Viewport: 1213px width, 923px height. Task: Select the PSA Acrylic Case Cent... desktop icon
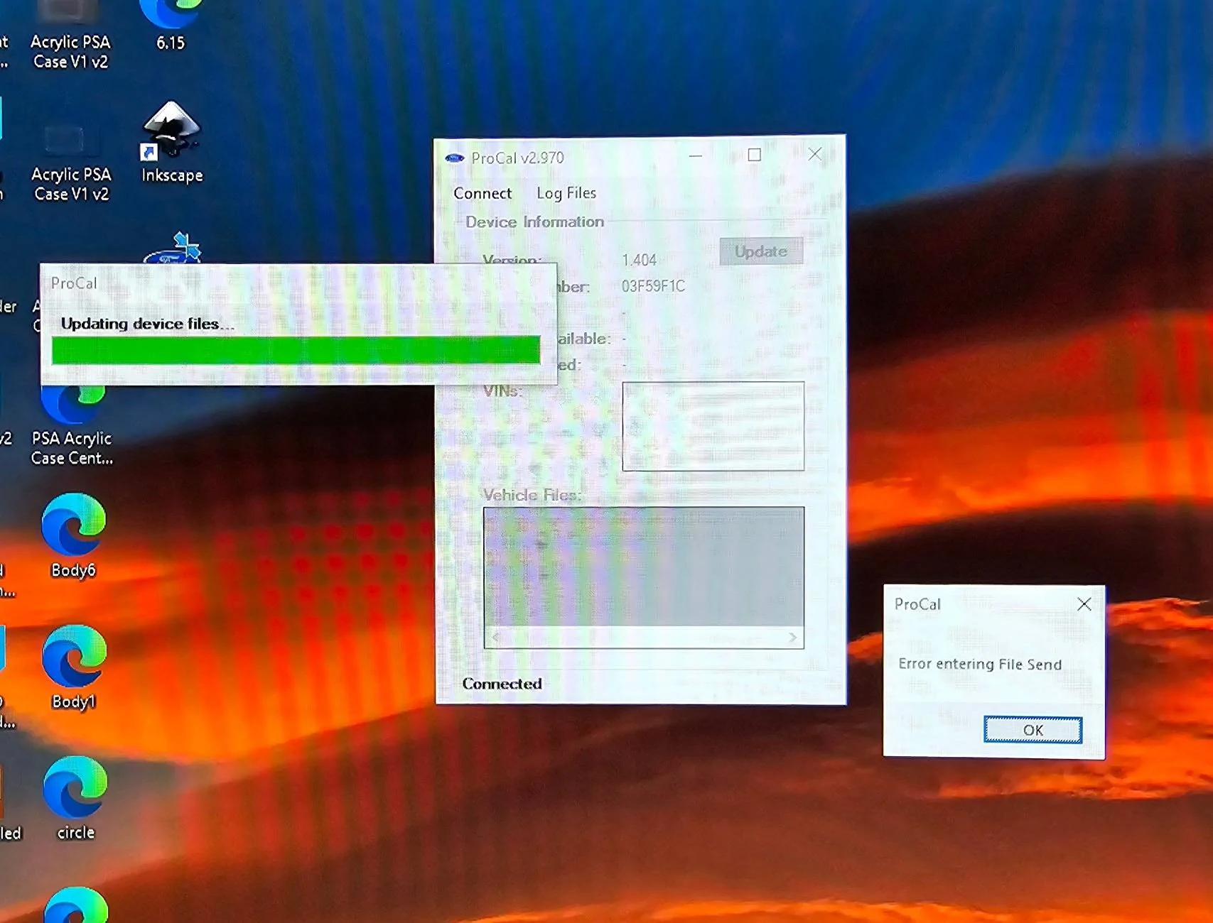[x=72, y=426]
